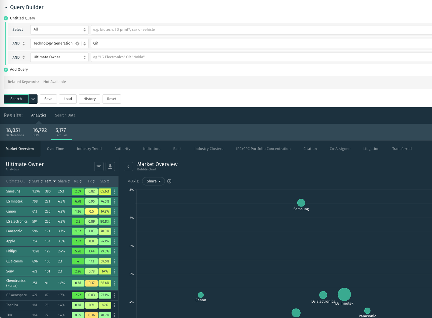Open the Search Data results tab
Image resolution: width=432 pixels, height=318 pixels.
65,115
